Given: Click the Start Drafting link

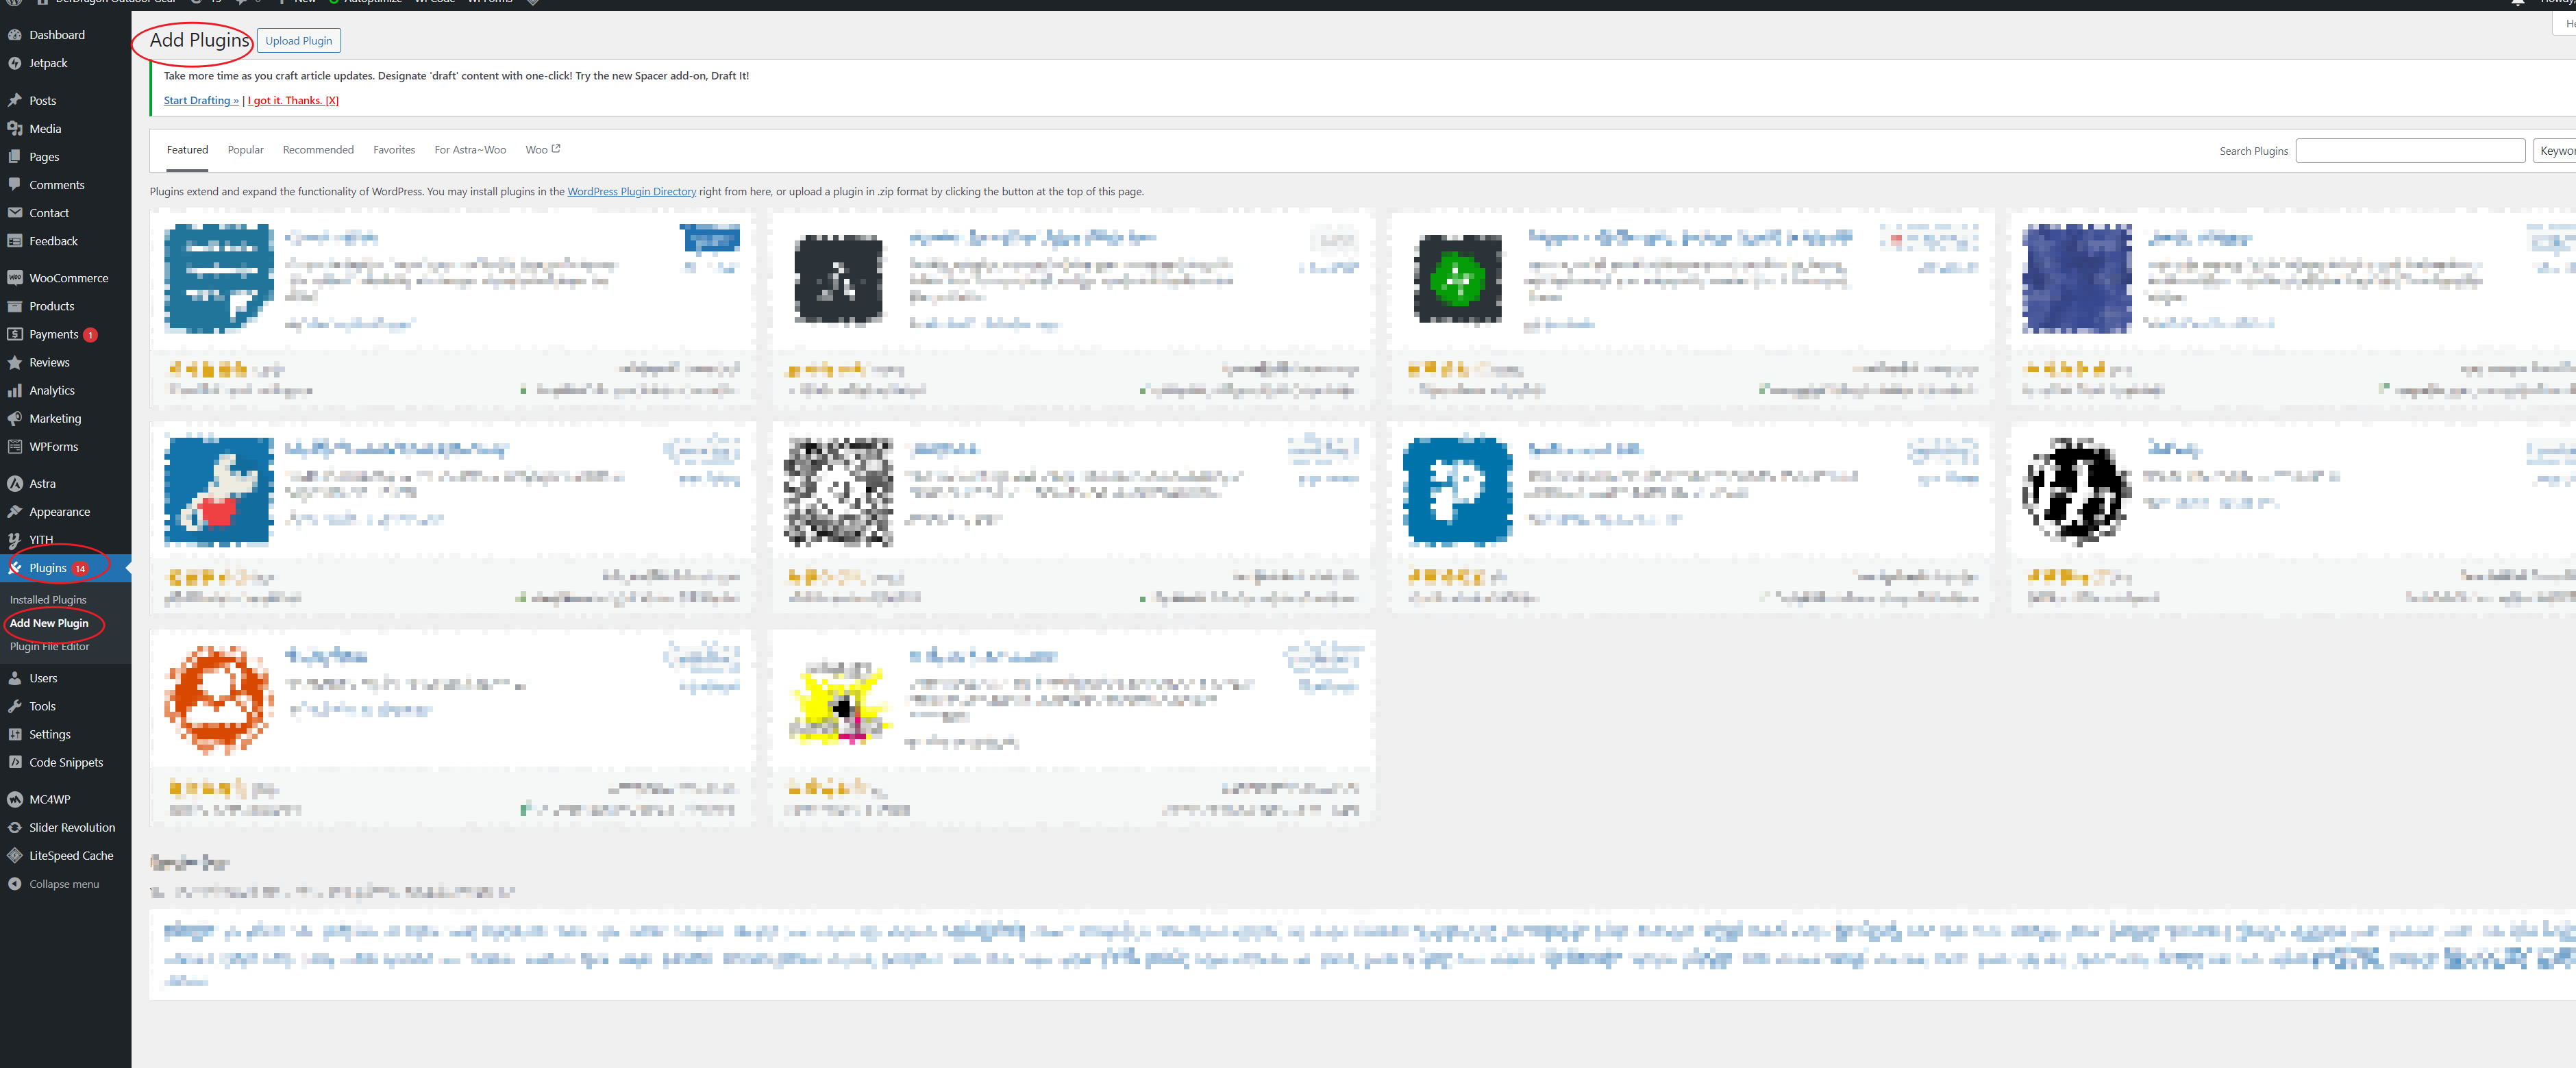Looking at the screenshot, I should [199, 100].
